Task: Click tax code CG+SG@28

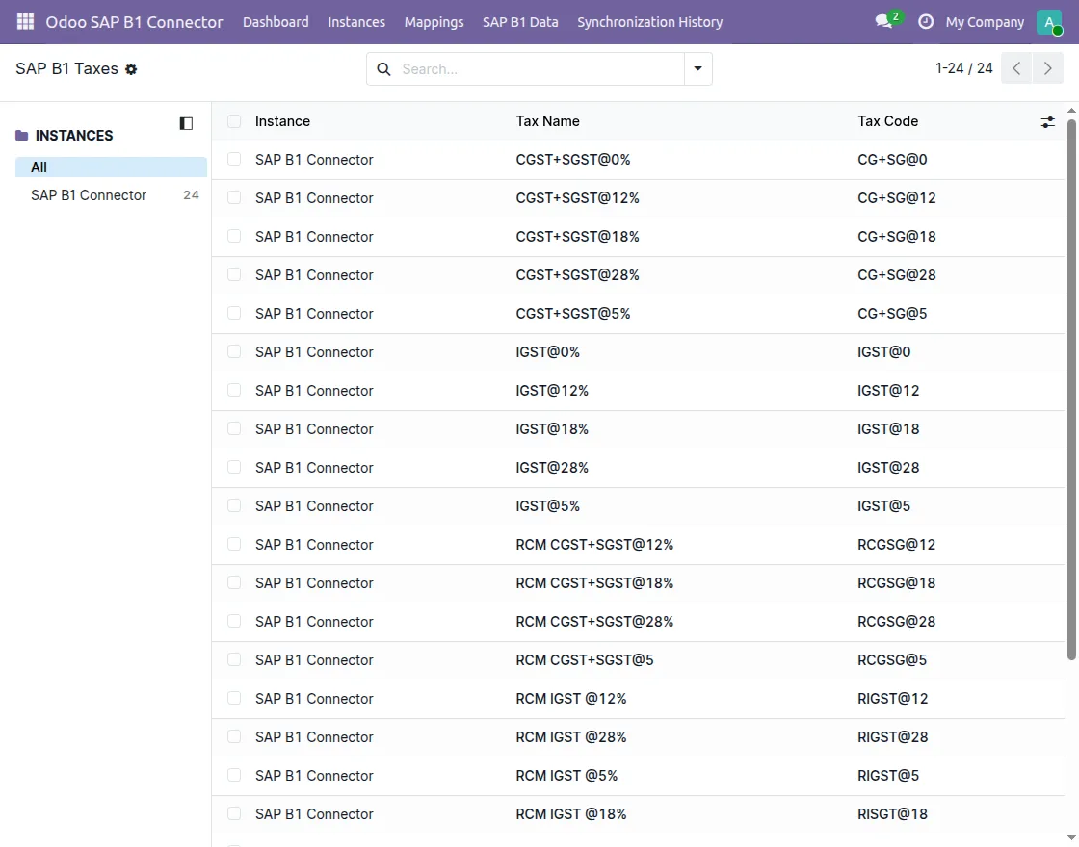Action: coord(897,275)
